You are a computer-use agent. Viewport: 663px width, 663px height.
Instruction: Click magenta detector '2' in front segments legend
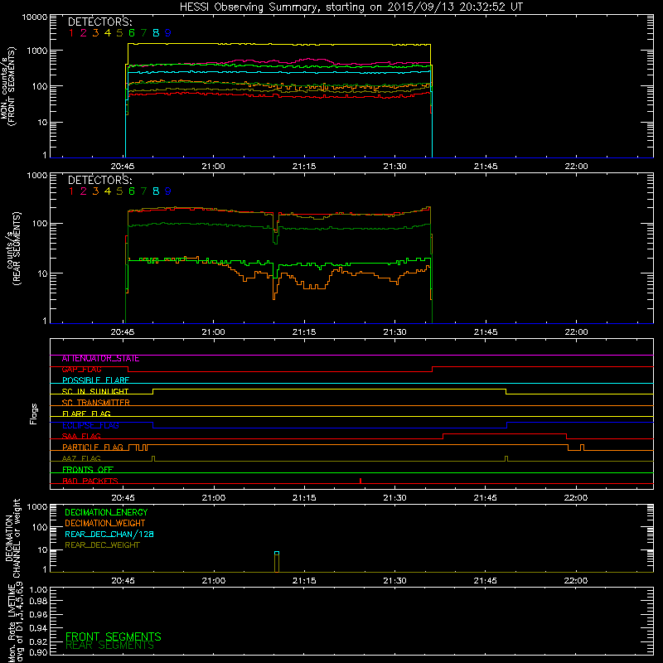point(84,33)
